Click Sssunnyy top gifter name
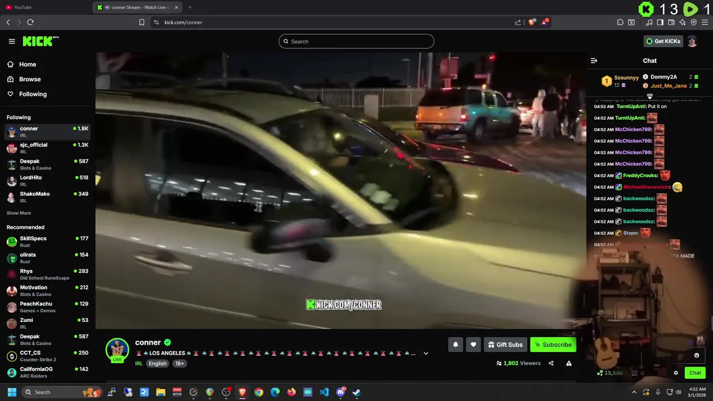The image size is (713, 401). tap(626, 77)
